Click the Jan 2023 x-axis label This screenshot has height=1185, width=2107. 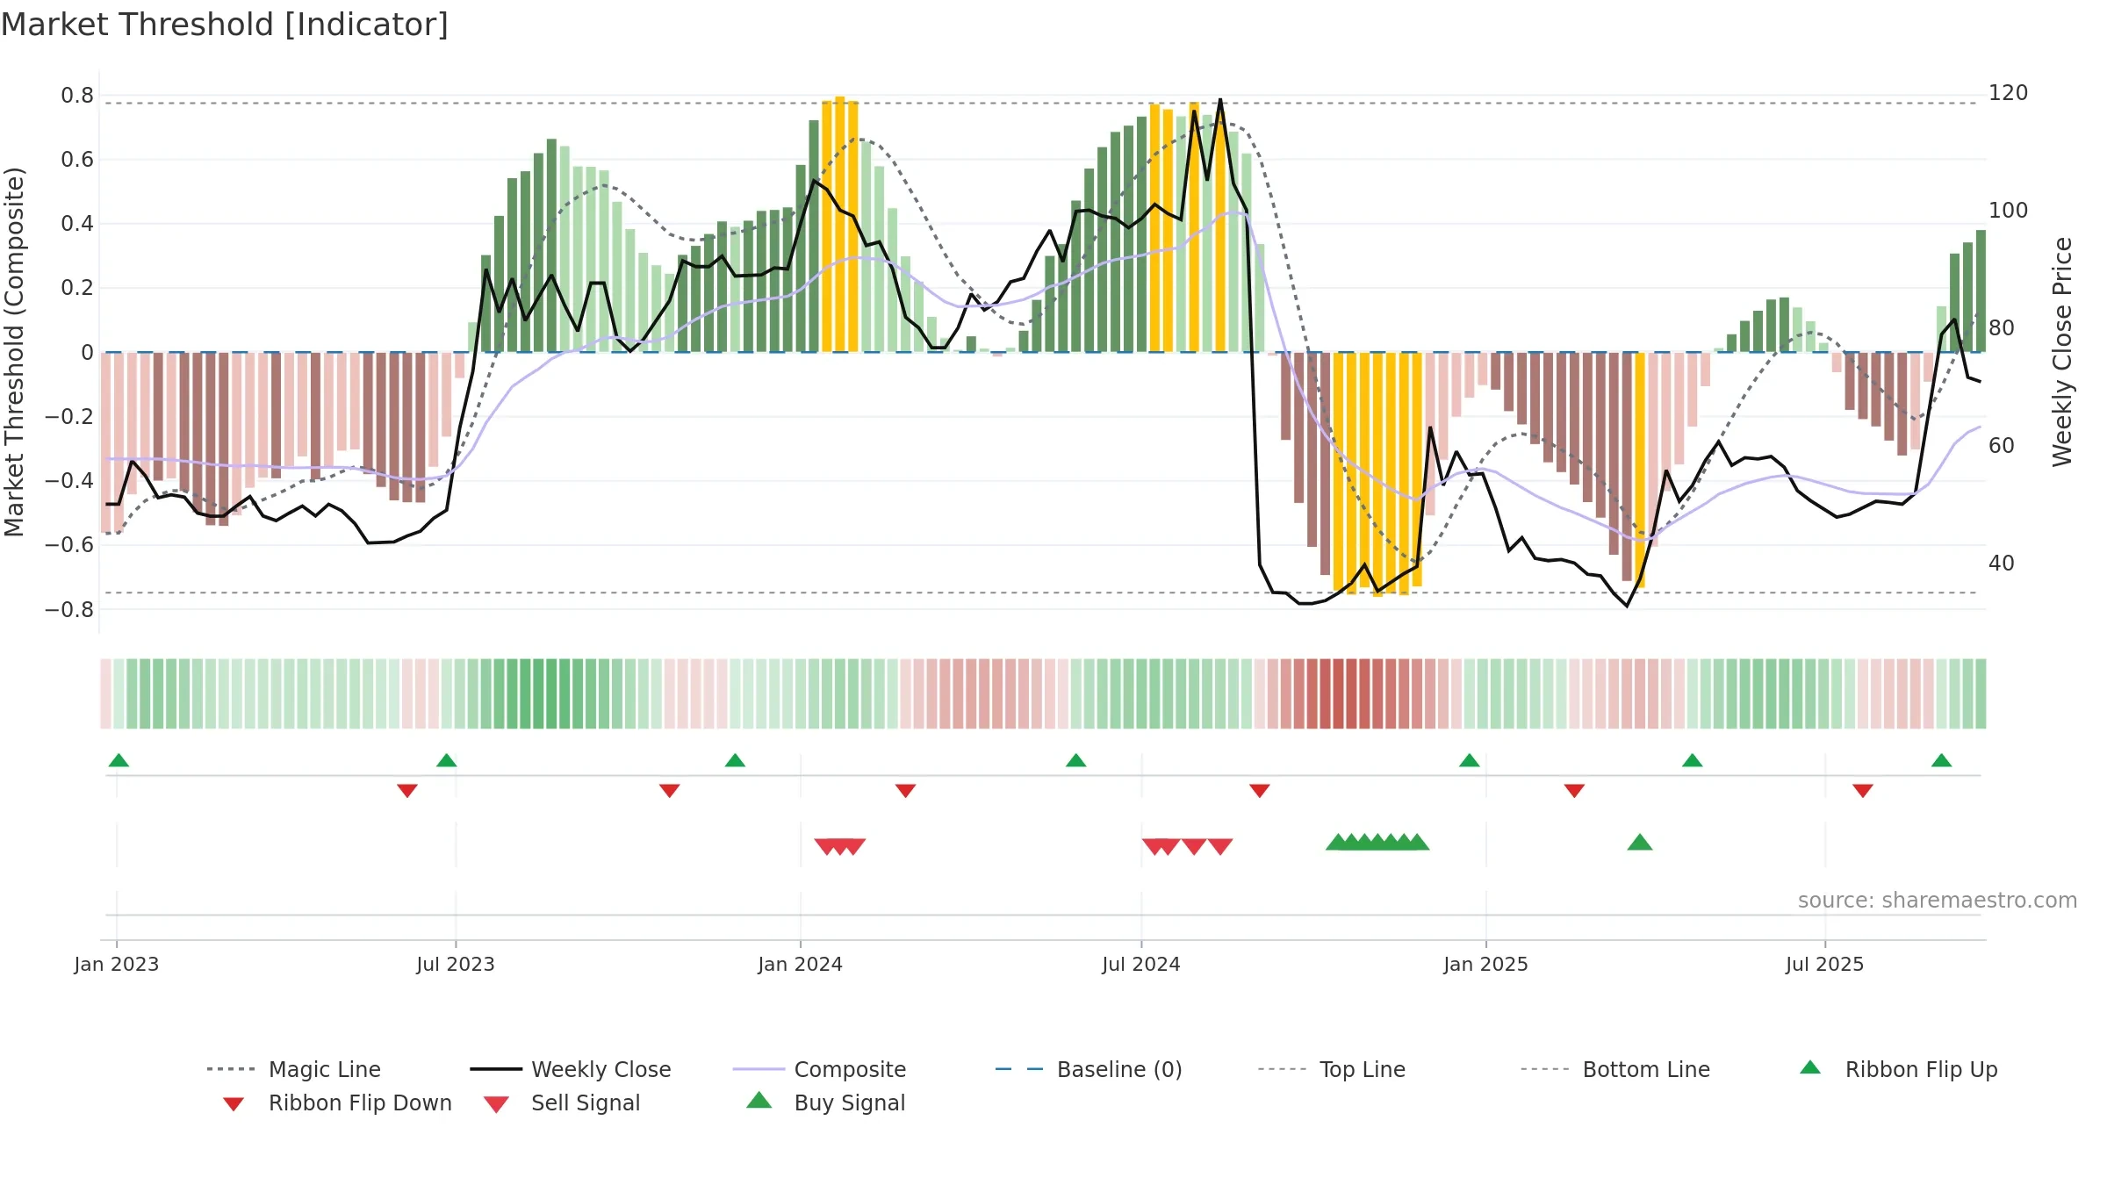tap(117, 965)
